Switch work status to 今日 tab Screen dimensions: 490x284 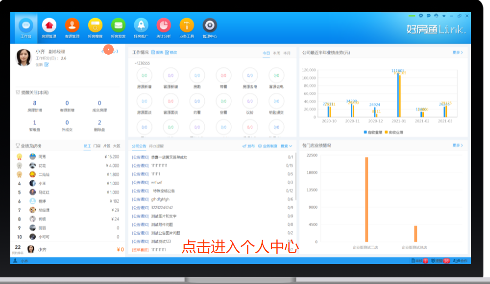pos(266,53)
